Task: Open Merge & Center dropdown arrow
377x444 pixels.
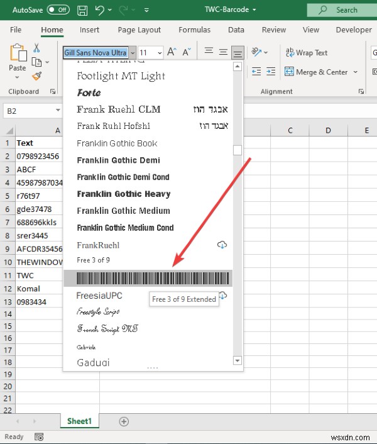Action: (356, 72)
